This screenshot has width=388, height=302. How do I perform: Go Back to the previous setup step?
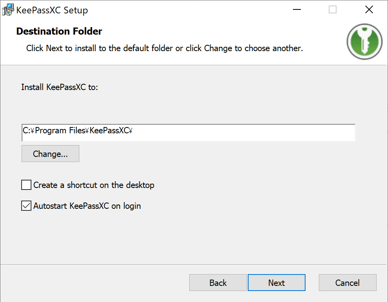pyautogui.click(x=218, y=282)
